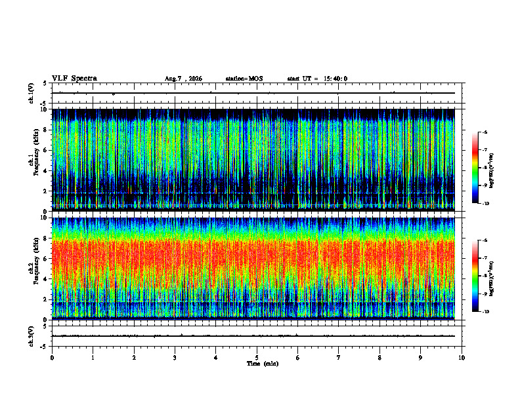Click the '-9' label on ch.2 color bar

[x=485, y=294]
